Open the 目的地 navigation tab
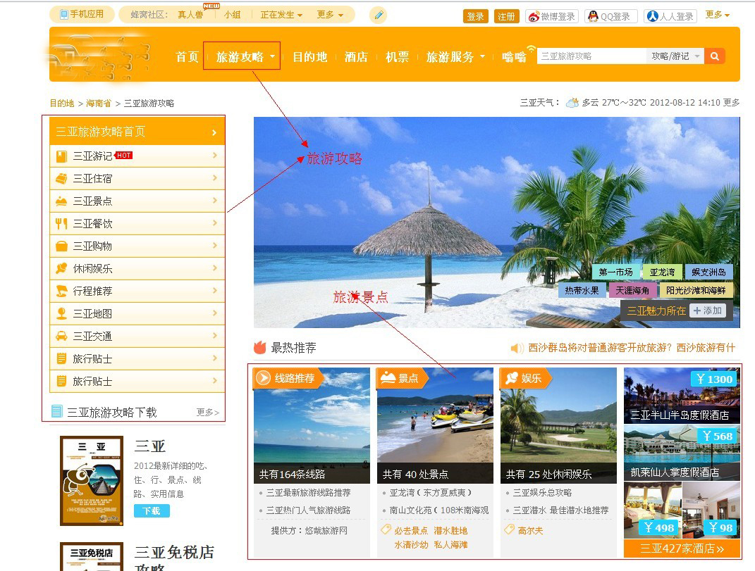 (x=309, y=57)
